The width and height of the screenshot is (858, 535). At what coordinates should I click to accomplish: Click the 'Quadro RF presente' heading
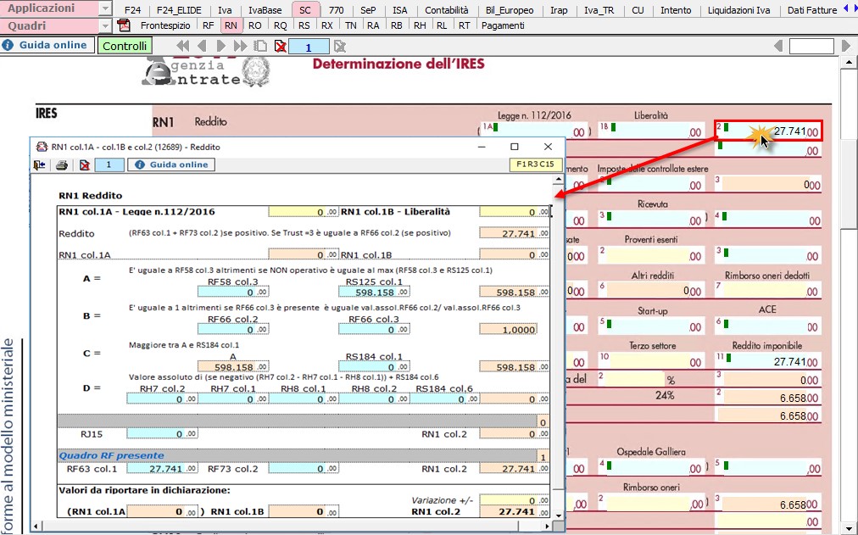point(112,455)
